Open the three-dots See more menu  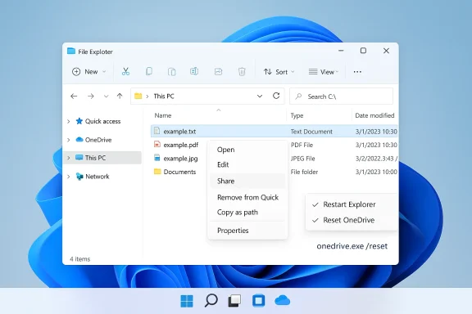pos(357,72)
